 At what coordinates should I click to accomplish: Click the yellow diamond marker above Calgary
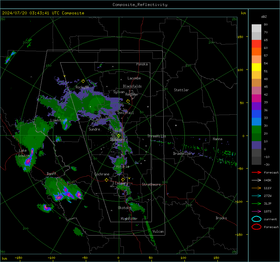click(123, 179)
